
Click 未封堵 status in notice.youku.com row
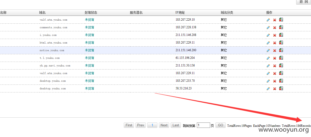pos(90,50)
